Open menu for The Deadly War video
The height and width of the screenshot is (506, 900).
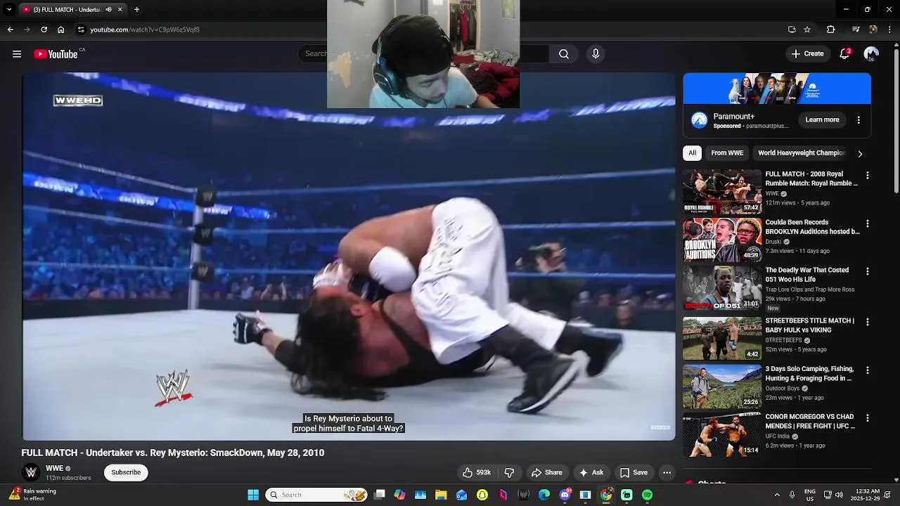(867, 271)
